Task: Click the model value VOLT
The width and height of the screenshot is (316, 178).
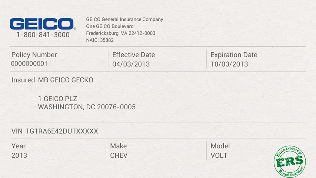Action: click(x=219, y=155)
